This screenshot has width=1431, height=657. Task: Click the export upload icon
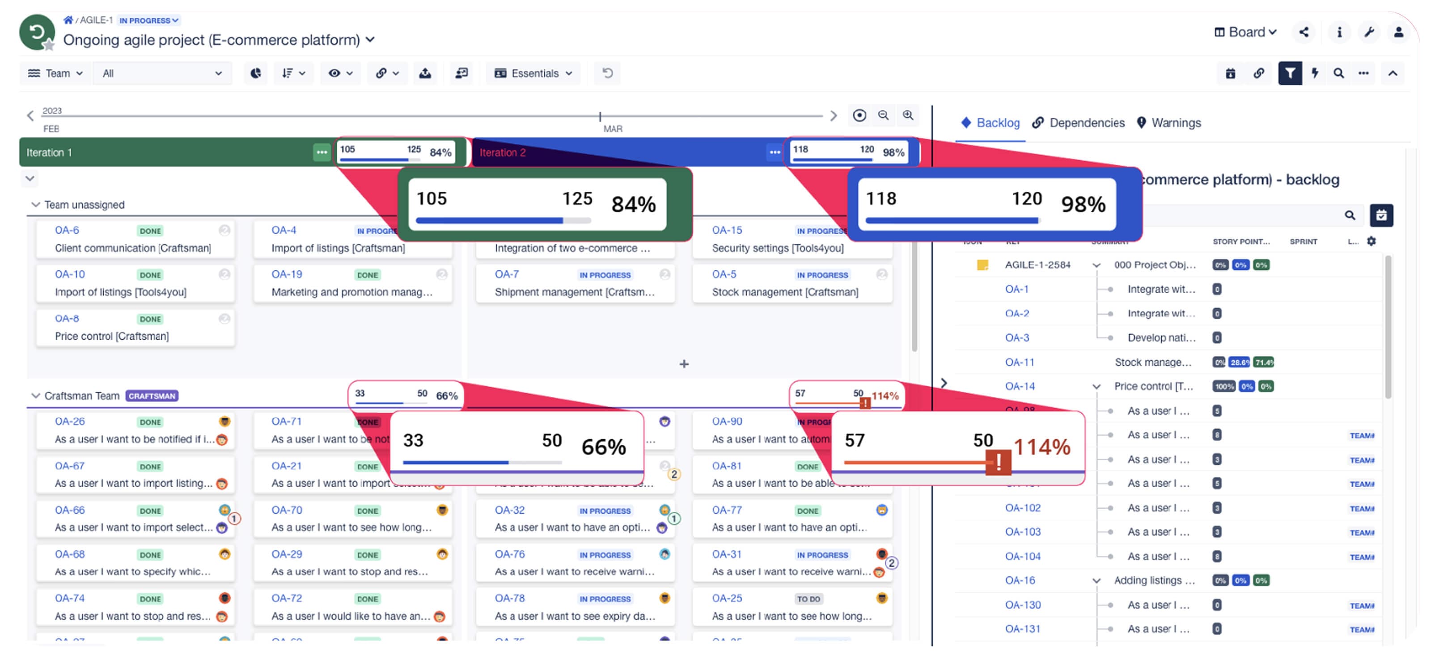[x=425, y=73]
